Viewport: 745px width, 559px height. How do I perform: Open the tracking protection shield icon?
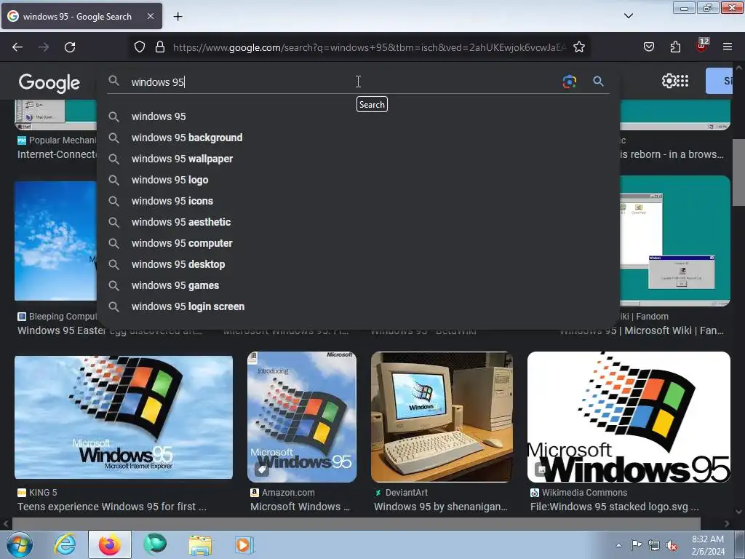click(x=139, y=47)
